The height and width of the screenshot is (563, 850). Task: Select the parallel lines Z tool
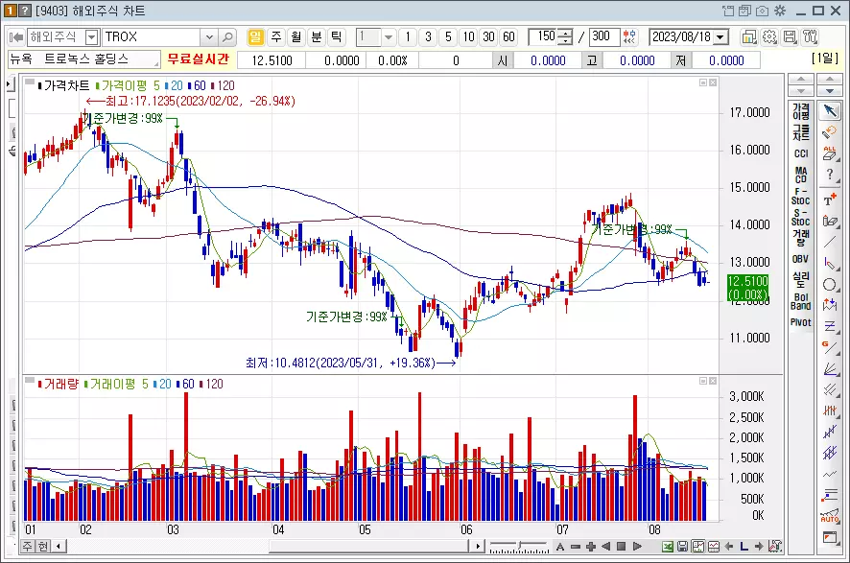(x=830, y=326)
